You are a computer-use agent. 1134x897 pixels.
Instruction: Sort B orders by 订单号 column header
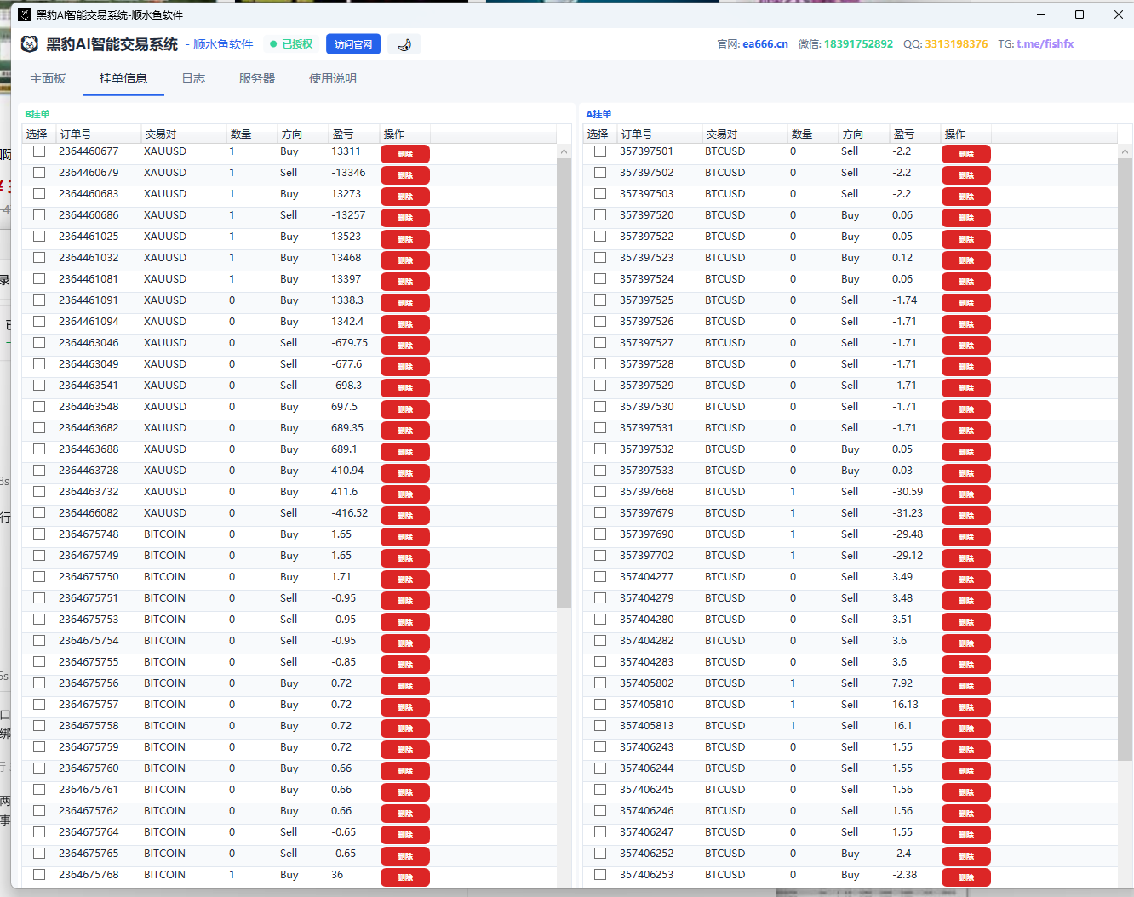coord(99,134)
